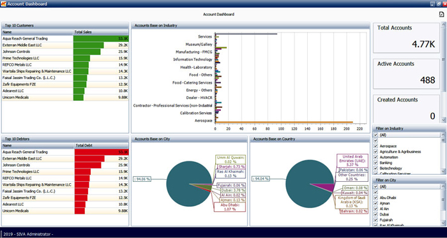447x238 pixels.
Task: Sort by Total Sales column header
Action: 101,32
